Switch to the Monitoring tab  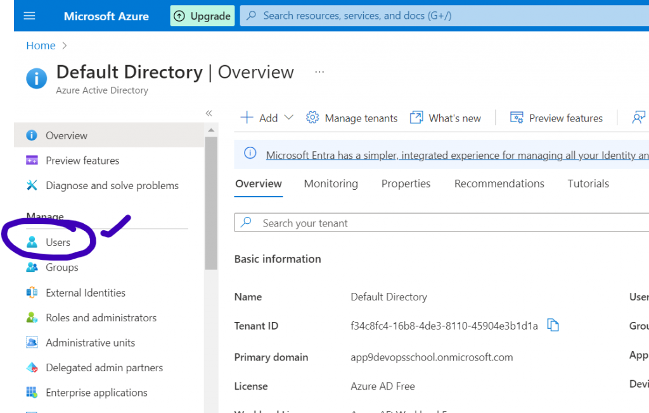(331, 183)
